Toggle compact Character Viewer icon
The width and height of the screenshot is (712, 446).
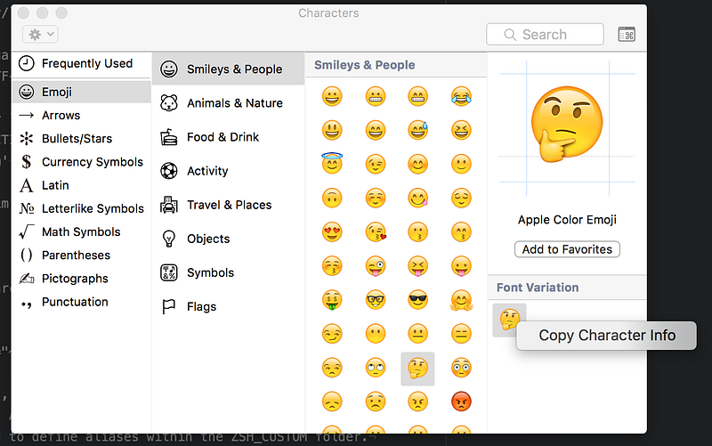[627, 35]
